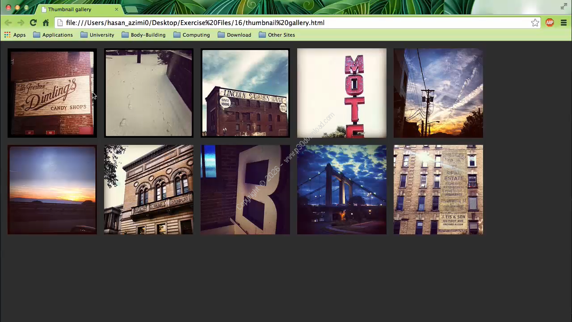Open the Download bookmarks folder
The width and height of the screenshot is (572, 322).
tap(234, 35)
